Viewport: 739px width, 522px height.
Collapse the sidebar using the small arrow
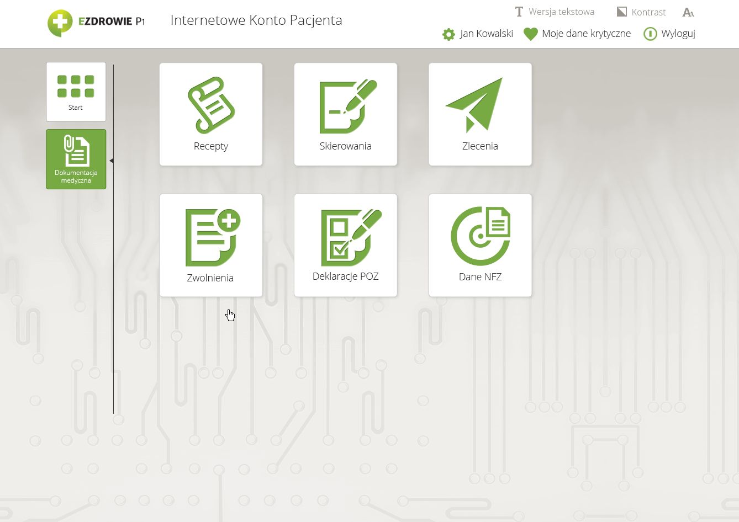[x=112, y=161]
